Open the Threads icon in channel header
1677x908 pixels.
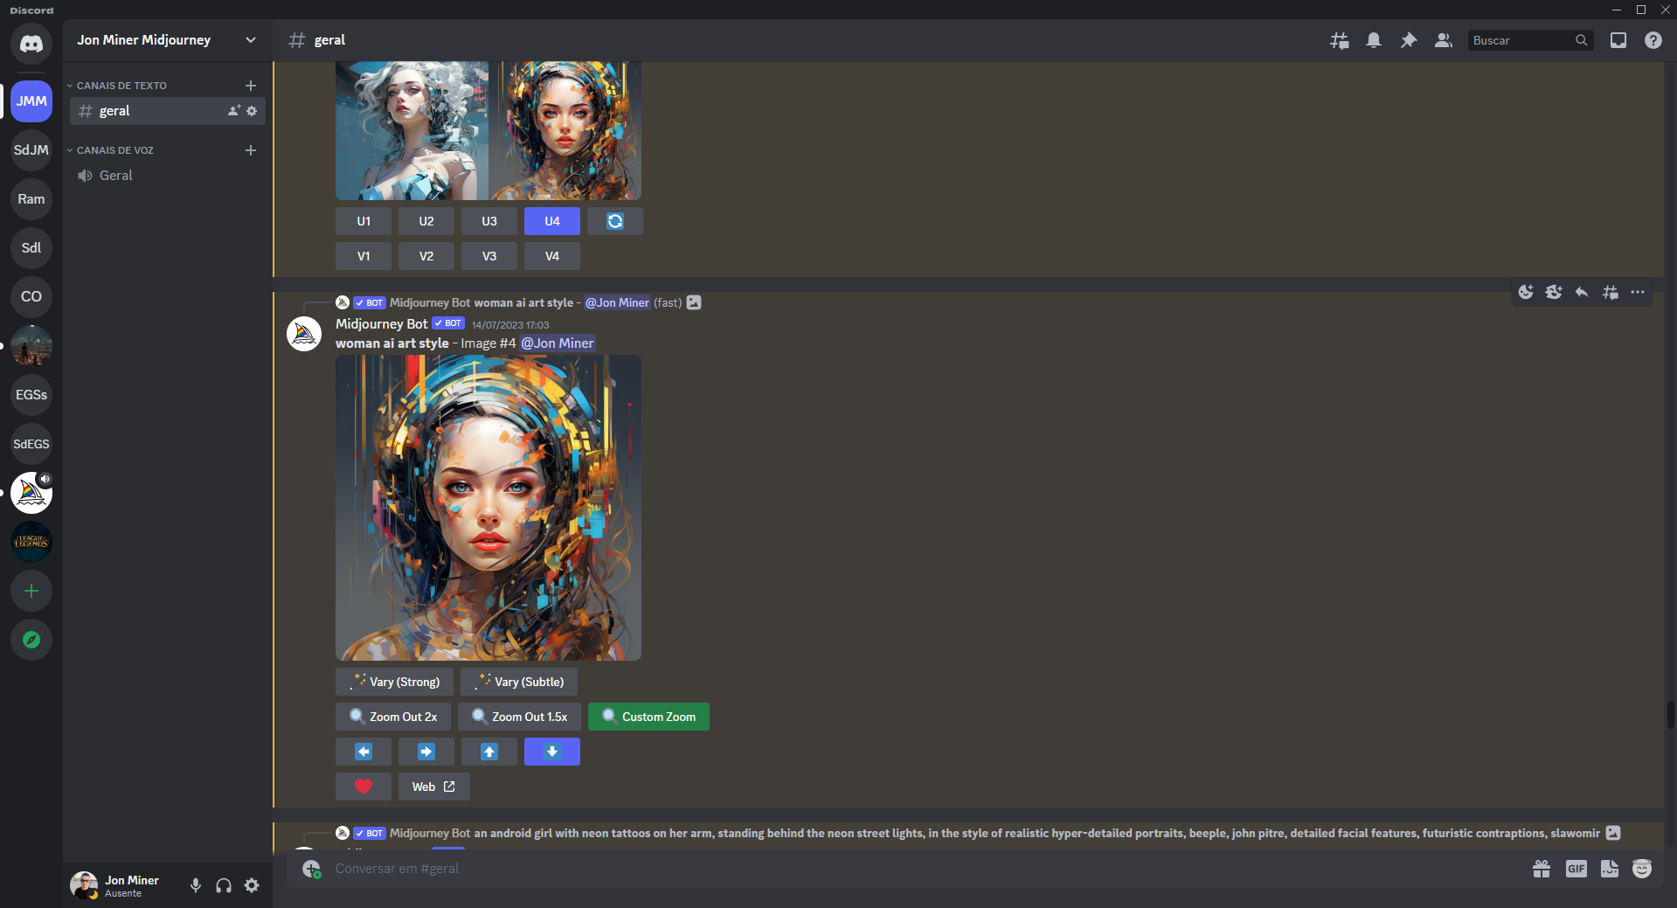click(x=1339, y=40)
